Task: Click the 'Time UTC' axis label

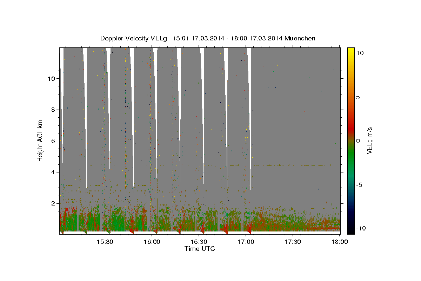Action: coord(200,249)
